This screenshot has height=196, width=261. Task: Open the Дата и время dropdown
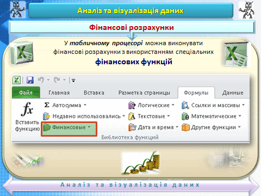(x=177, y=127)
